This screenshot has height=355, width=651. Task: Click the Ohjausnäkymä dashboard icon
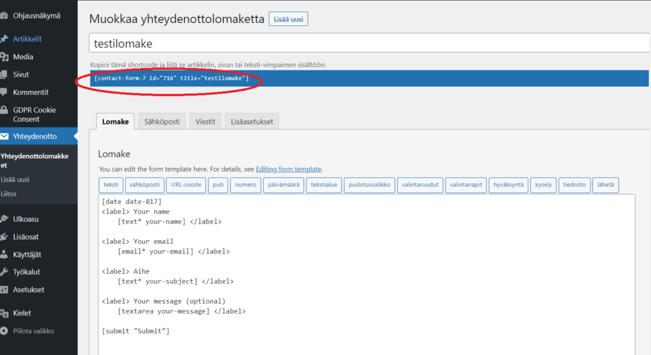pyautogui.click(x=4, y=16)
